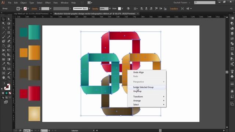The width and height of the screenshot is (235, 132).
Task: Select the Pencil tool
Action: tap(9, 37)
